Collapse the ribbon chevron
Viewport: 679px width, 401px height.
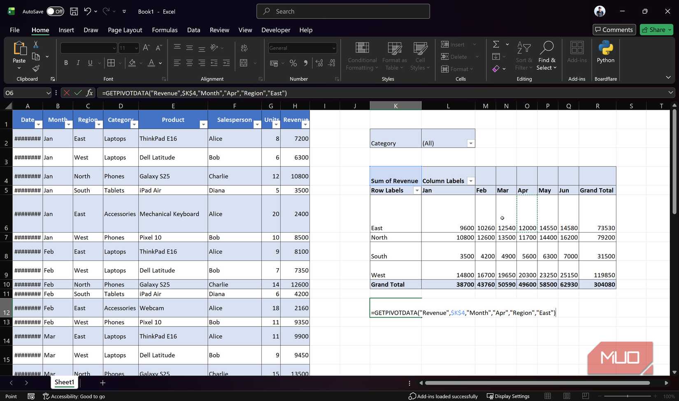(x=668, y=77)
